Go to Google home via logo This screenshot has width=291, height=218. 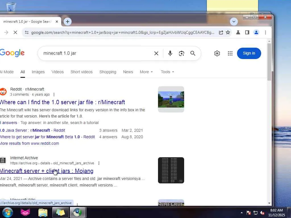pos(12,53)
